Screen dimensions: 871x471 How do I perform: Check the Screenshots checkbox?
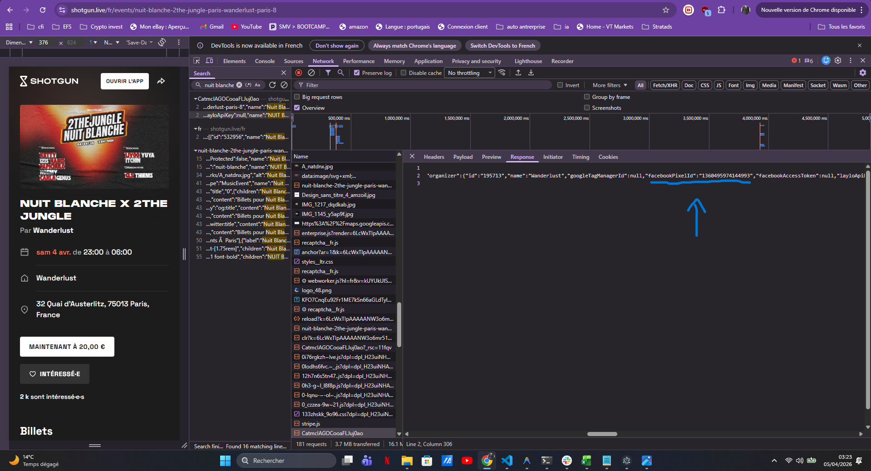click(587, 108)
